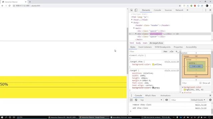Image resolution: width=213 pixels, height=119 pixels.
Task: Bookmark this page with the star icon
Action: click(180, 6)
